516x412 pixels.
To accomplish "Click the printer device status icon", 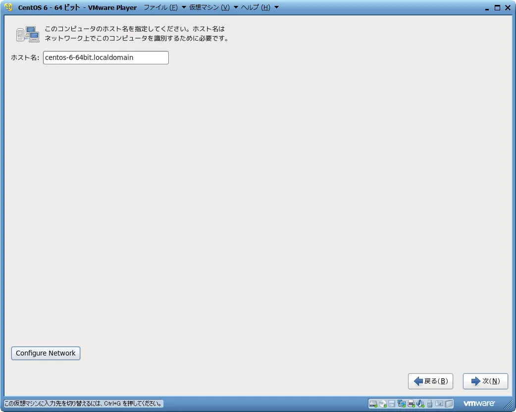I will 411,404.
